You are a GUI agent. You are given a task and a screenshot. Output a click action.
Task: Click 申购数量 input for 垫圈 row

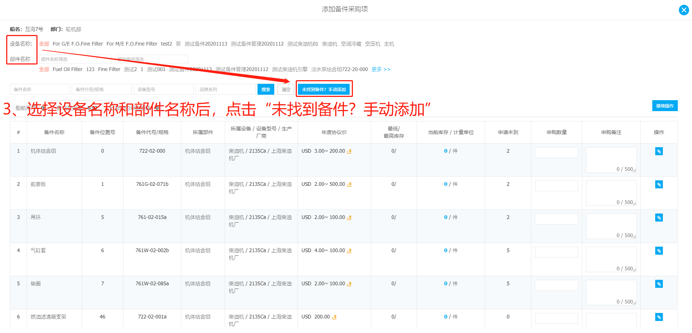(x=557, y=285)
